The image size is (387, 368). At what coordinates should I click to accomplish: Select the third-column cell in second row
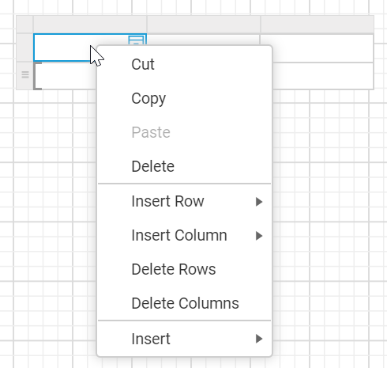click(x=323, y=76)
